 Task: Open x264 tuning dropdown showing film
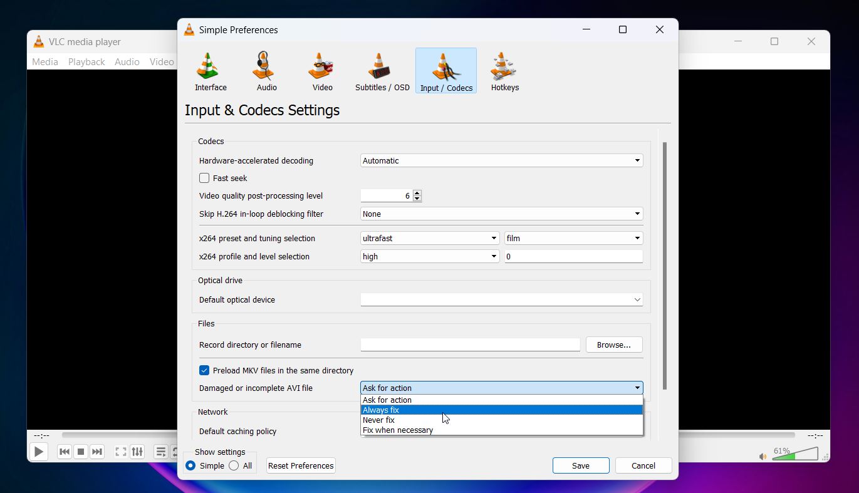pyautogui.click(x=574, y=238)
